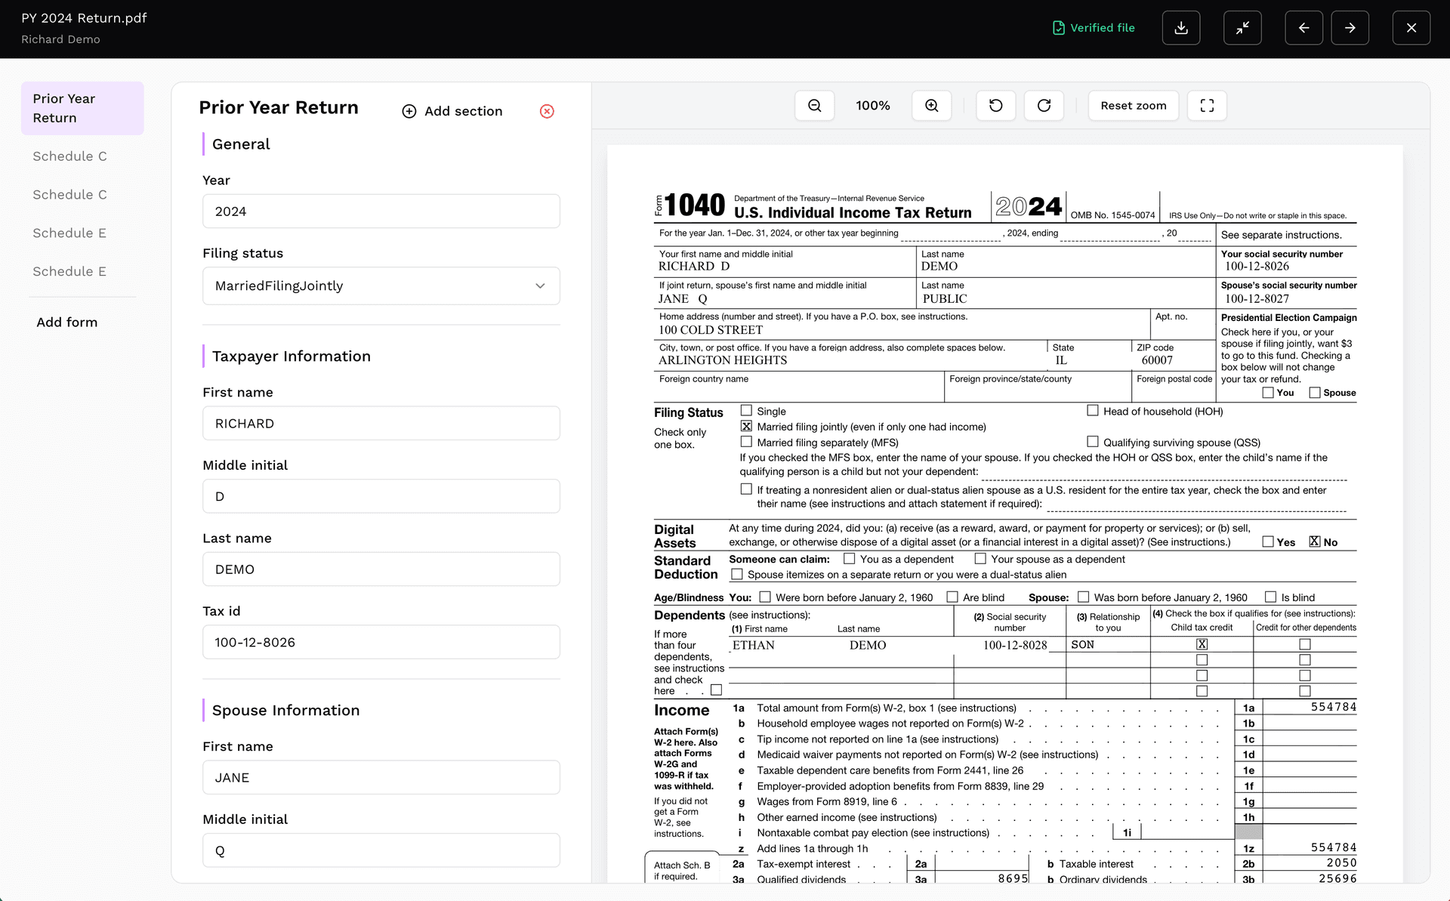Open the Filing status dropdown

click(x=381, y=286)
